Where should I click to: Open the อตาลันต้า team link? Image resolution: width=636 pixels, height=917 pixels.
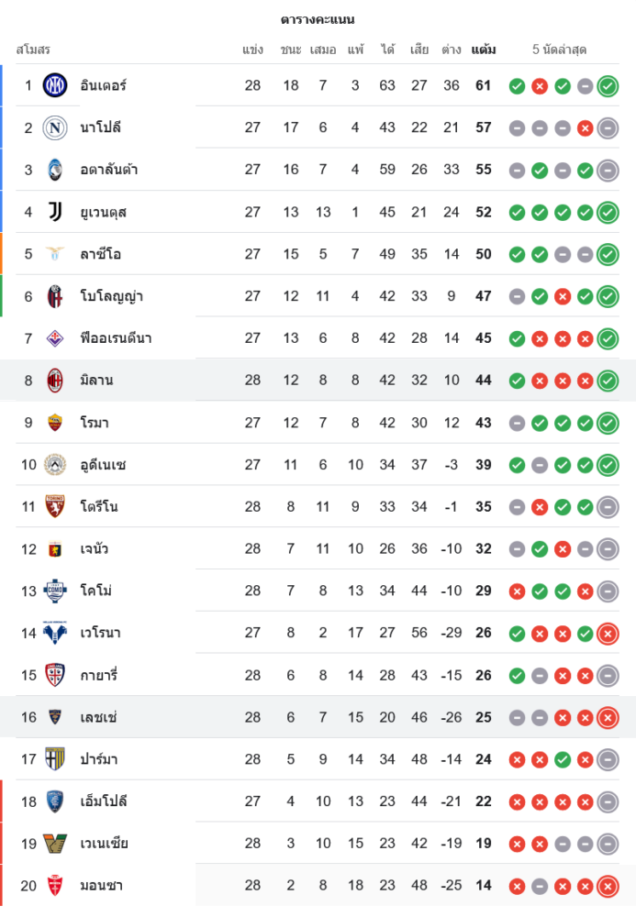pyautogui.click(x=108, y=170)
